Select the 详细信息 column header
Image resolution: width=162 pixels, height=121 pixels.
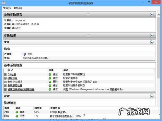coord(55,108)
